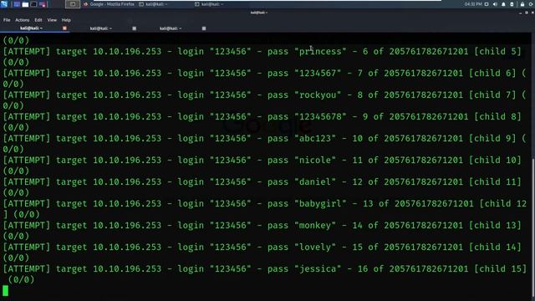Click the password "jessica" in output

click(318, 269)
